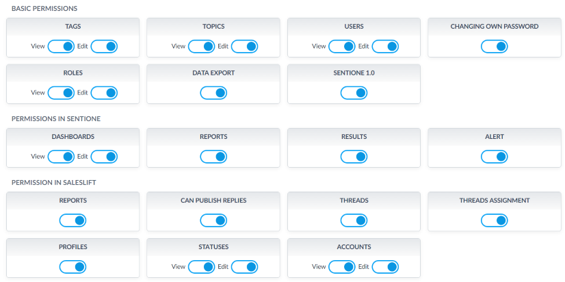Toggle the Alert permission switch
The image size is (565, 282).
[495, 157]
